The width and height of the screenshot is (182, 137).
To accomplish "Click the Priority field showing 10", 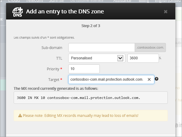I will 84,69.
